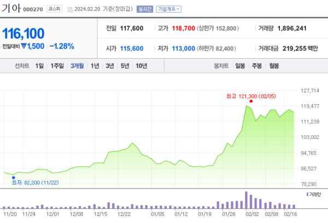Click the 2024.02.20 기준(장마감) date text
The width and height of the screenshot is (328, 223).
coord(103,9)
